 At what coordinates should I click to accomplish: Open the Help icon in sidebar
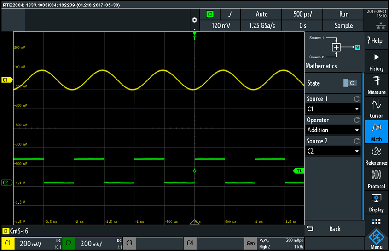(x=376, y=40)
